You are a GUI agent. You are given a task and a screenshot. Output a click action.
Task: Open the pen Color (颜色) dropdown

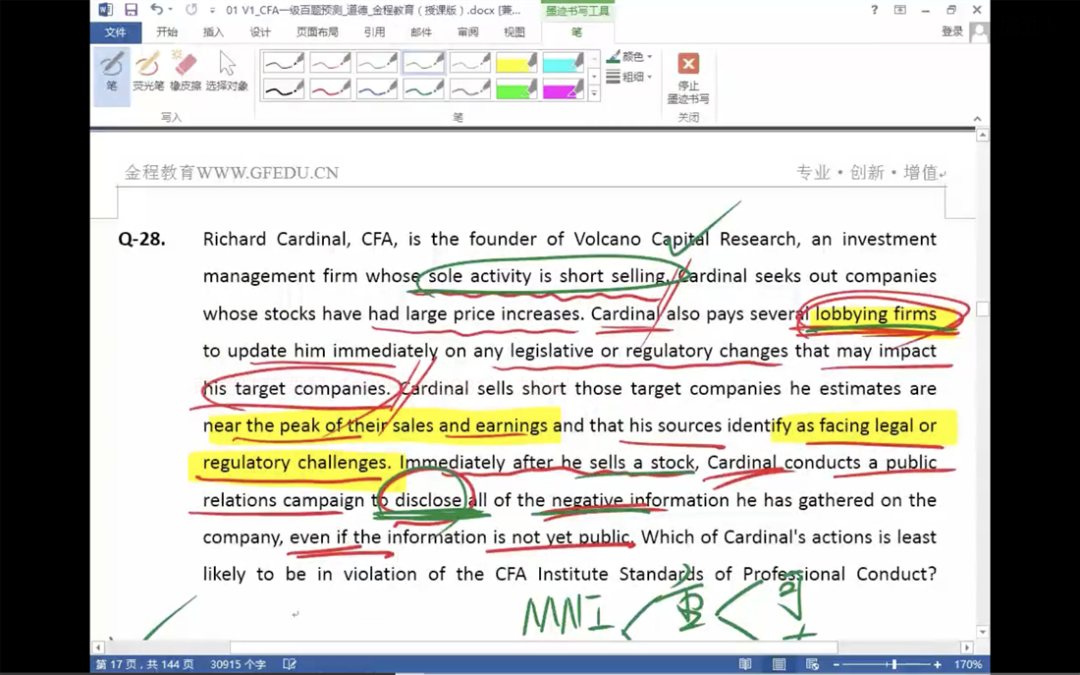click(630, 57)
